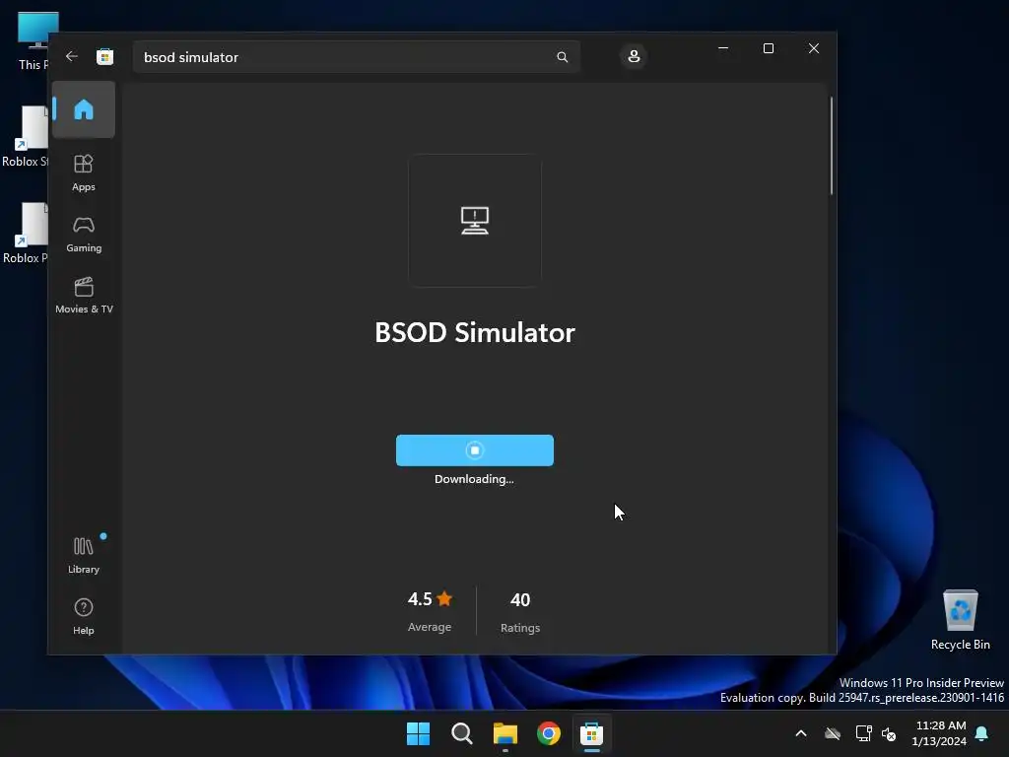Click the Downloading... status text

[474, 479]
